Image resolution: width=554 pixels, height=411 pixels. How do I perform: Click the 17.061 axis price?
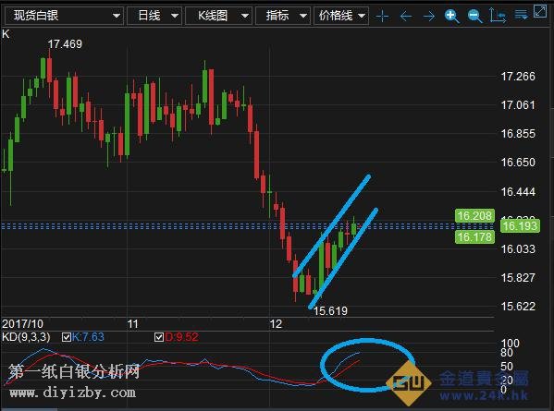click(x=518, y=105)
